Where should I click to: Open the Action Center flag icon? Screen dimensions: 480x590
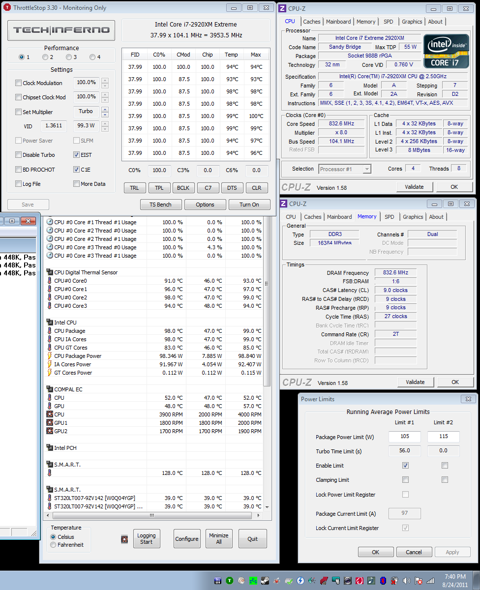[x=418, y=581]
